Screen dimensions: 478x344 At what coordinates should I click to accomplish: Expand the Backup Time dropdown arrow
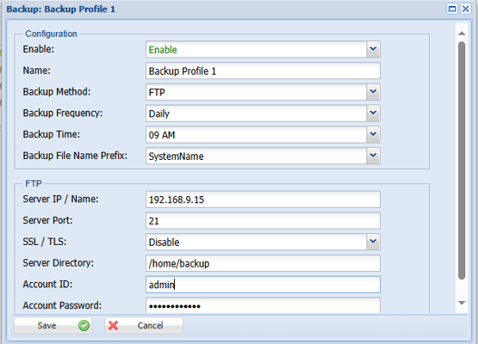click(x=373, y=134)
